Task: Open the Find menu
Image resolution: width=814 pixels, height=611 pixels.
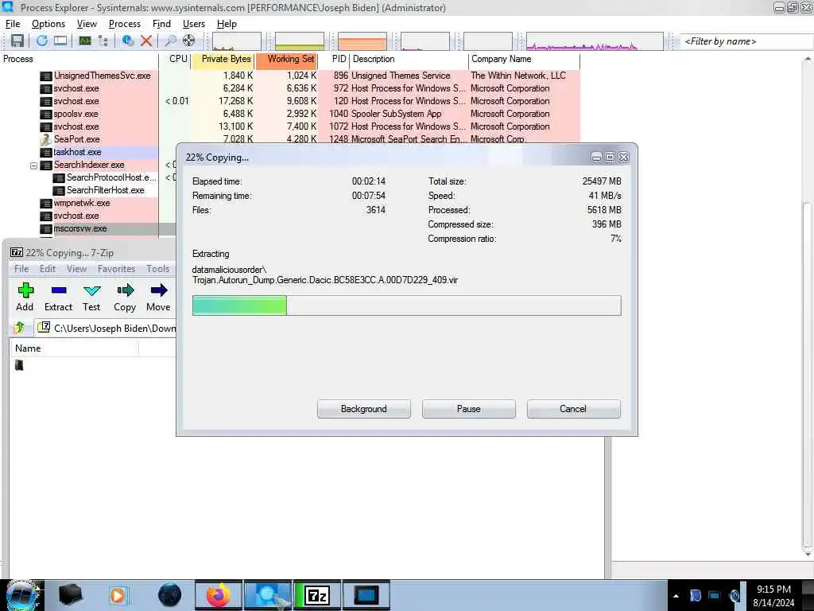Action: pyautogui.click(x=161, y=24)
